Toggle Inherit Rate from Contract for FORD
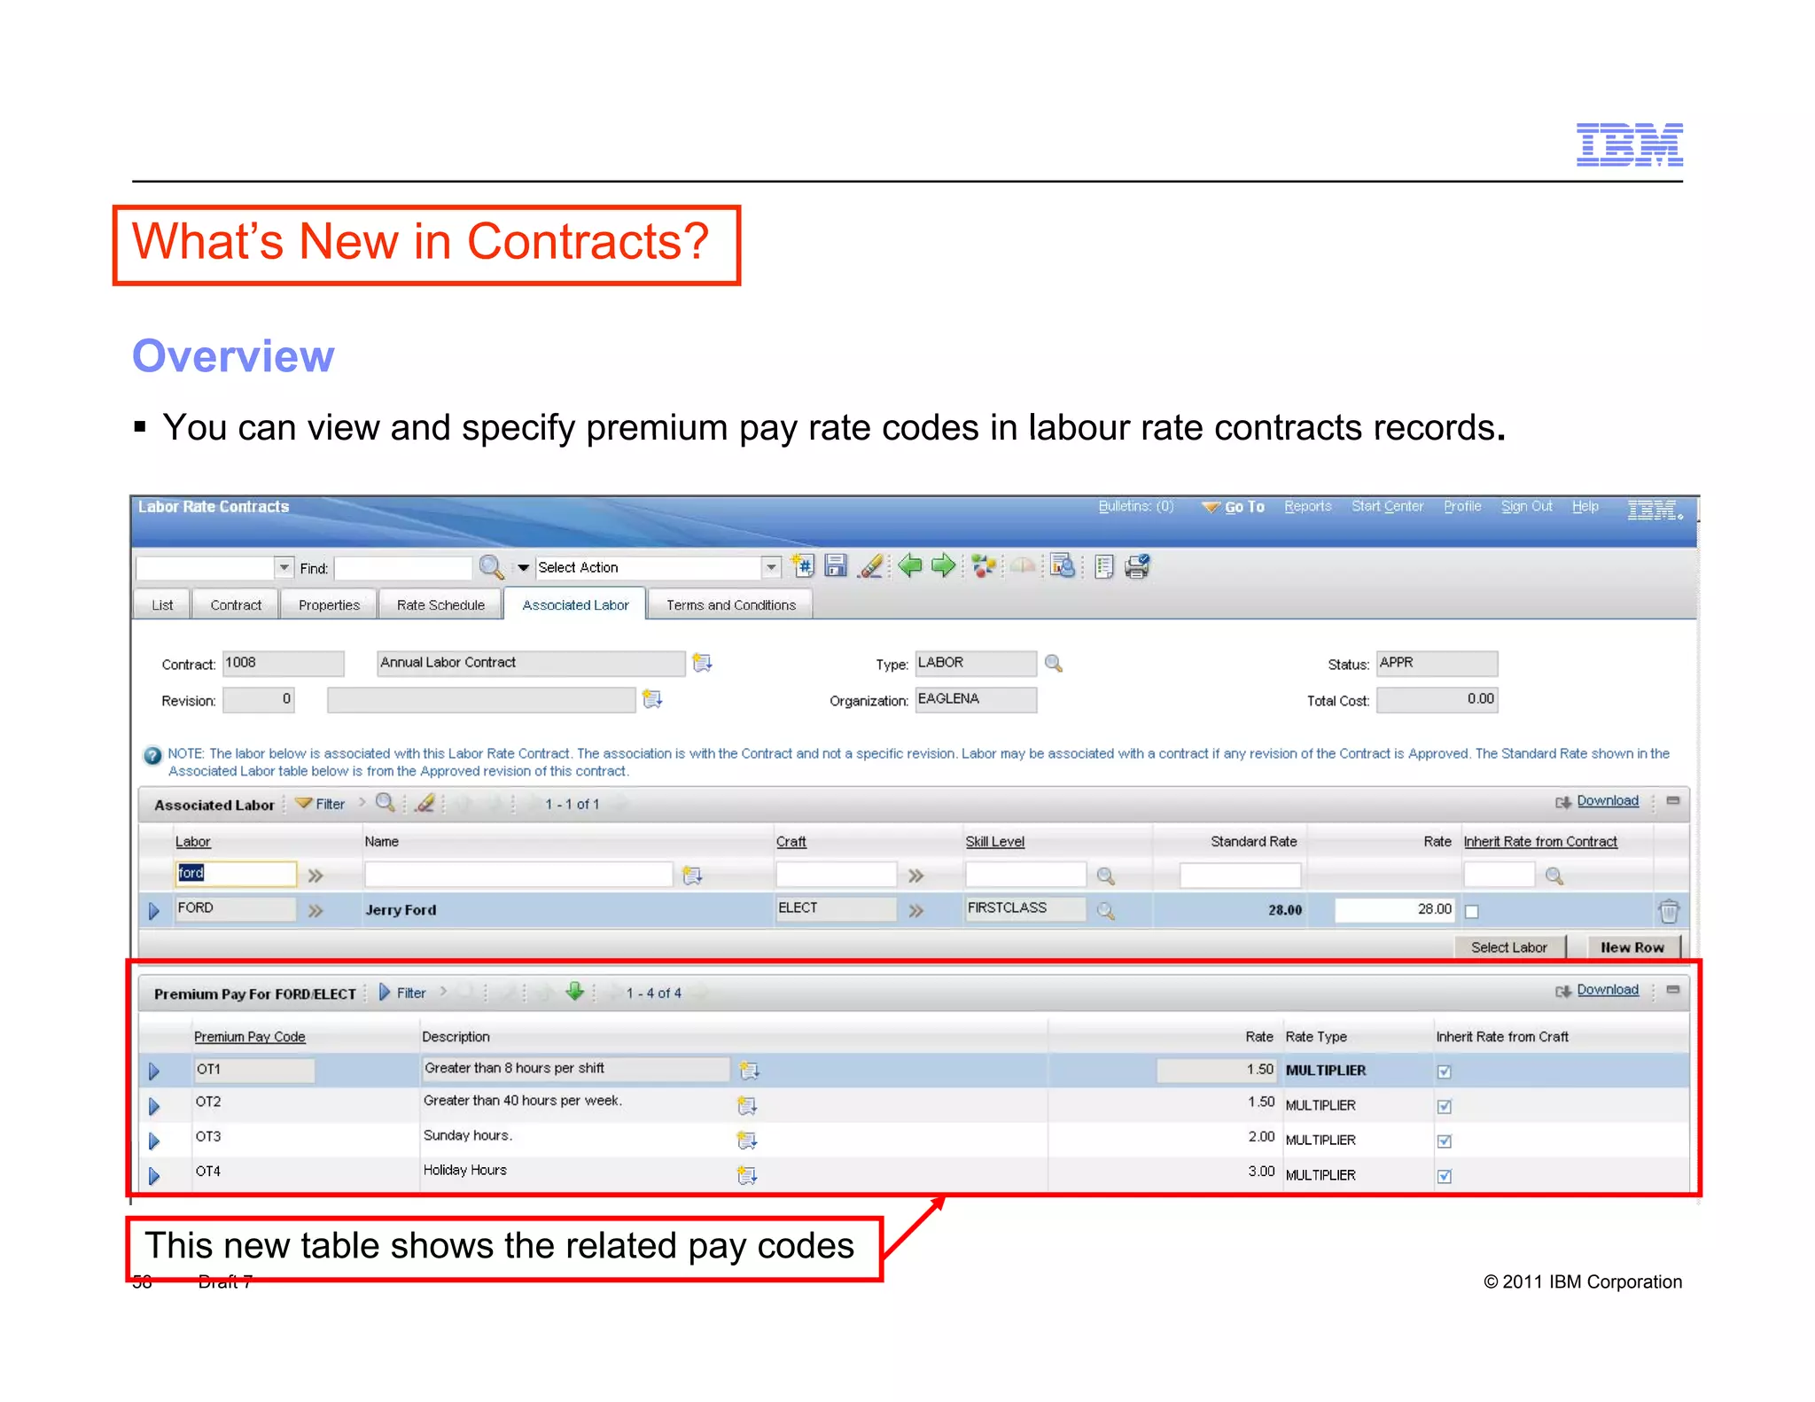 coord(1472,912)
